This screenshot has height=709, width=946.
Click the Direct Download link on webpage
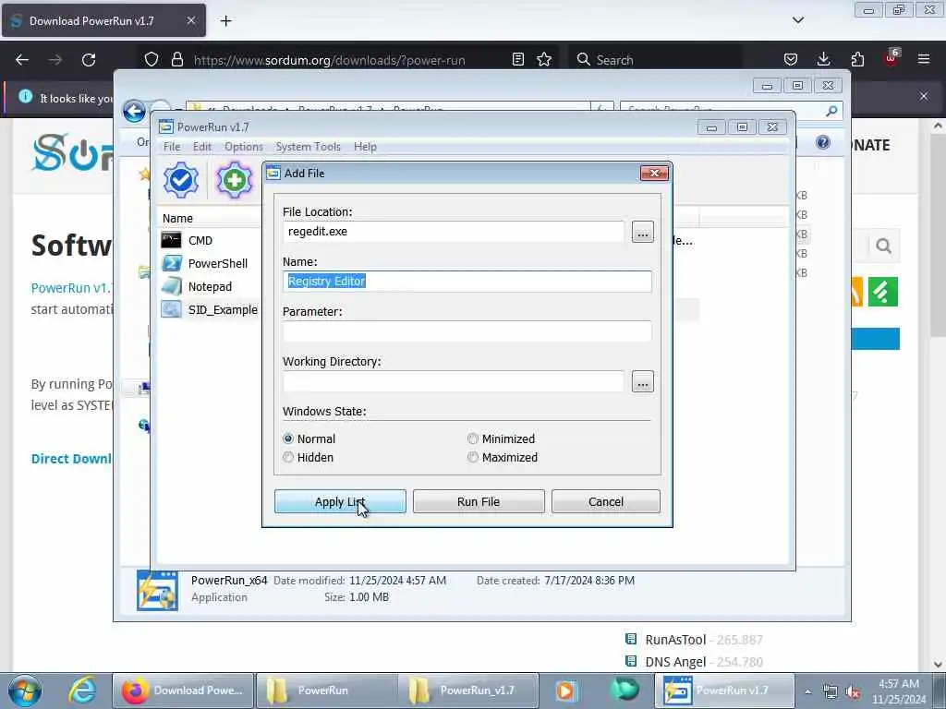[71, 459]
